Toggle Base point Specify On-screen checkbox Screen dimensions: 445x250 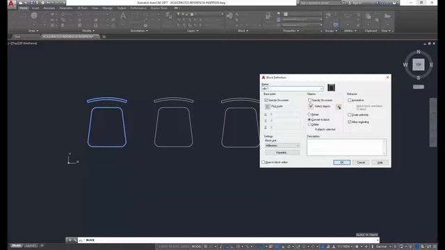tap(266, 100)
